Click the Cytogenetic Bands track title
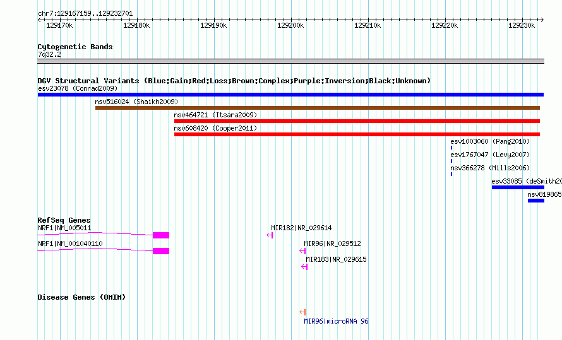This screenshot has height=340, width=562. 75,47
